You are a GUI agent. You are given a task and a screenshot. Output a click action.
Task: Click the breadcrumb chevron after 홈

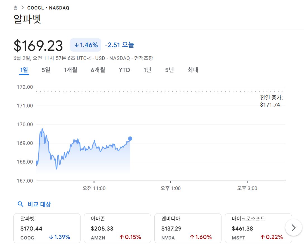tap(22, 8)
